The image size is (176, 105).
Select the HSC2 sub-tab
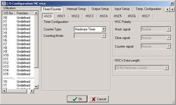[x=75, y=16]
